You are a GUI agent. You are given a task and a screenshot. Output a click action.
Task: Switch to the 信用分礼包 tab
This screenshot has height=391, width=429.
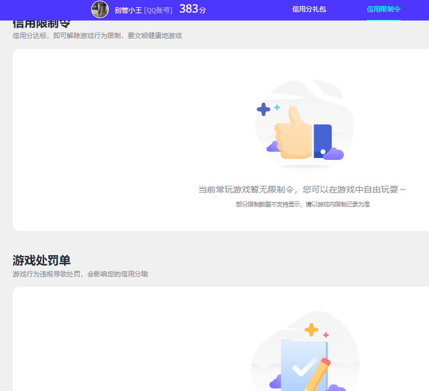click(x=309, y=9)
